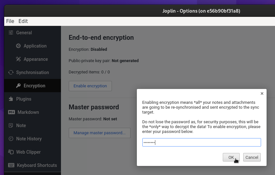The height and width of the screenshot is (175, 275).
Task: Click the 'Master password' heading
Action: point(94,107)
